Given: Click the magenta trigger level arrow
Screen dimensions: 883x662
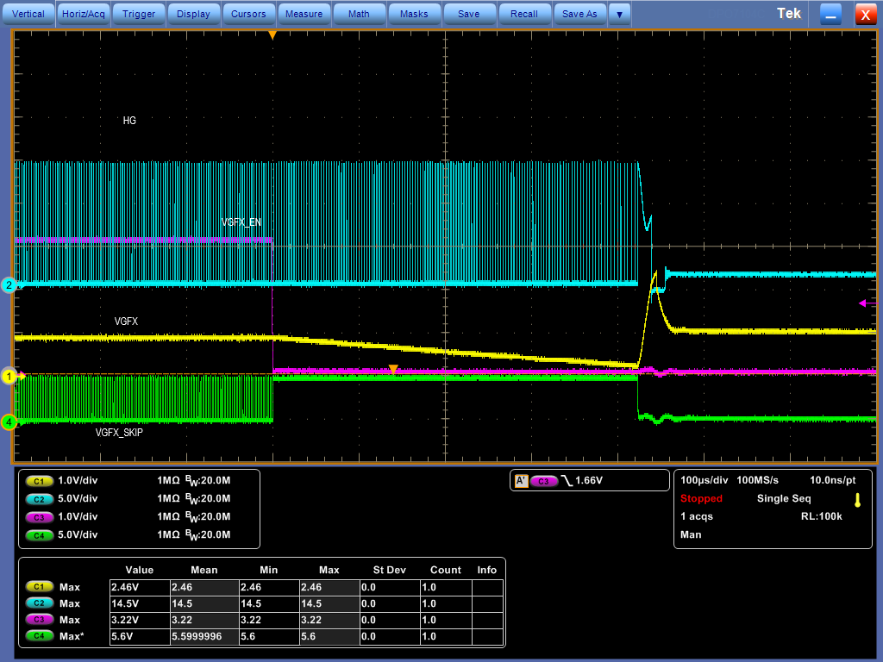Looking at the screenshot, I should pos(867,303).
